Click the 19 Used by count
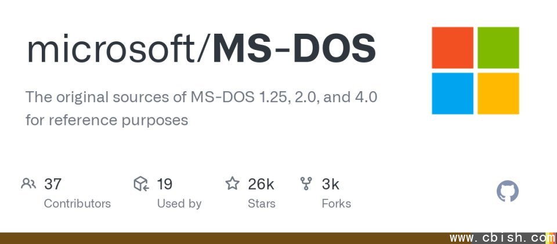Screen dimensions: 557x244 [164, 184]
